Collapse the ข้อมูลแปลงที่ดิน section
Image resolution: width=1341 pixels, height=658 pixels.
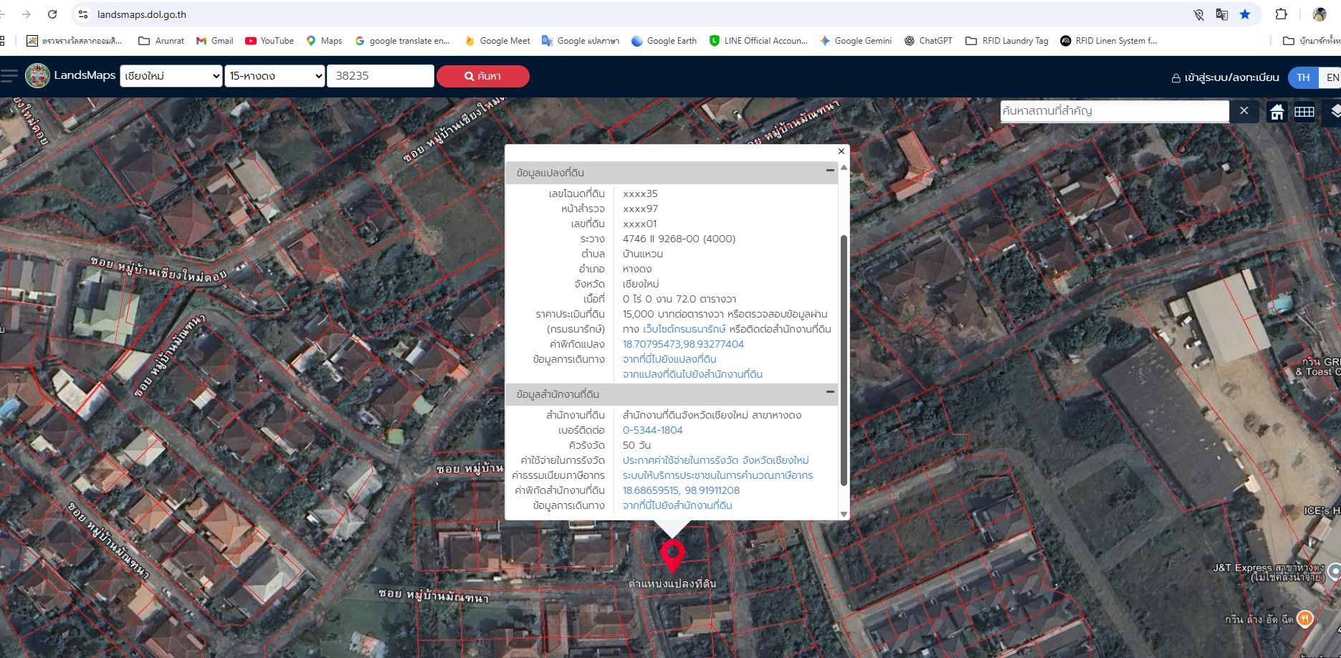click(x=830, y=171)
